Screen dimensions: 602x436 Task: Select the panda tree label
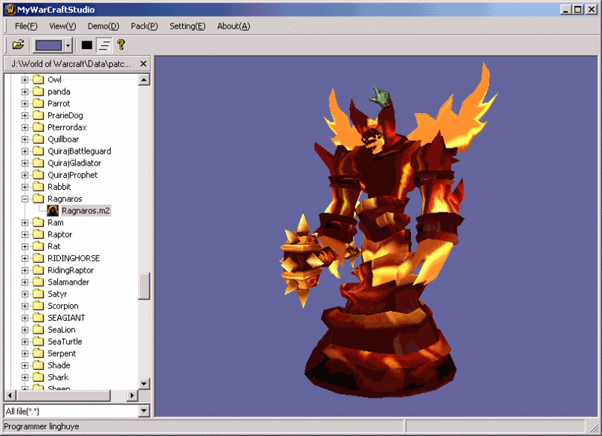pos(59,92)
